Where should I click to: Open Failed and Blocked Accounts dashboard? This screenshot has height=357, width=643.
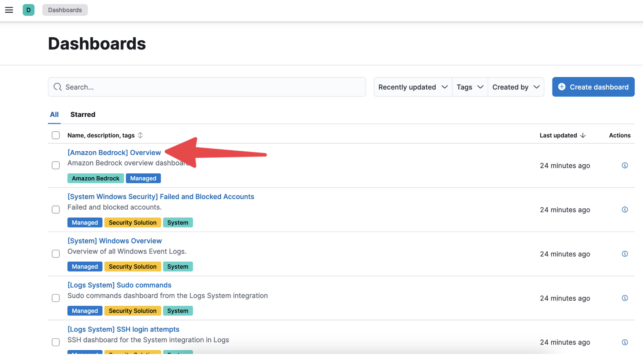(x=161, y=196)
